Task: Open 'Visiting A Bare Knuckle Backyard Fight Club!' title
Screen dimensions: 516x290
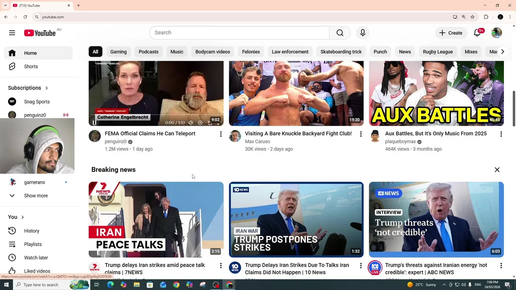Action: point(298,134)
